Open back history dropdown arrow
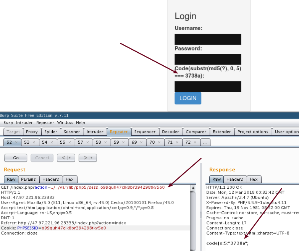Image resolution: width=299 pixels, height=251 pixels. (70, 158)
